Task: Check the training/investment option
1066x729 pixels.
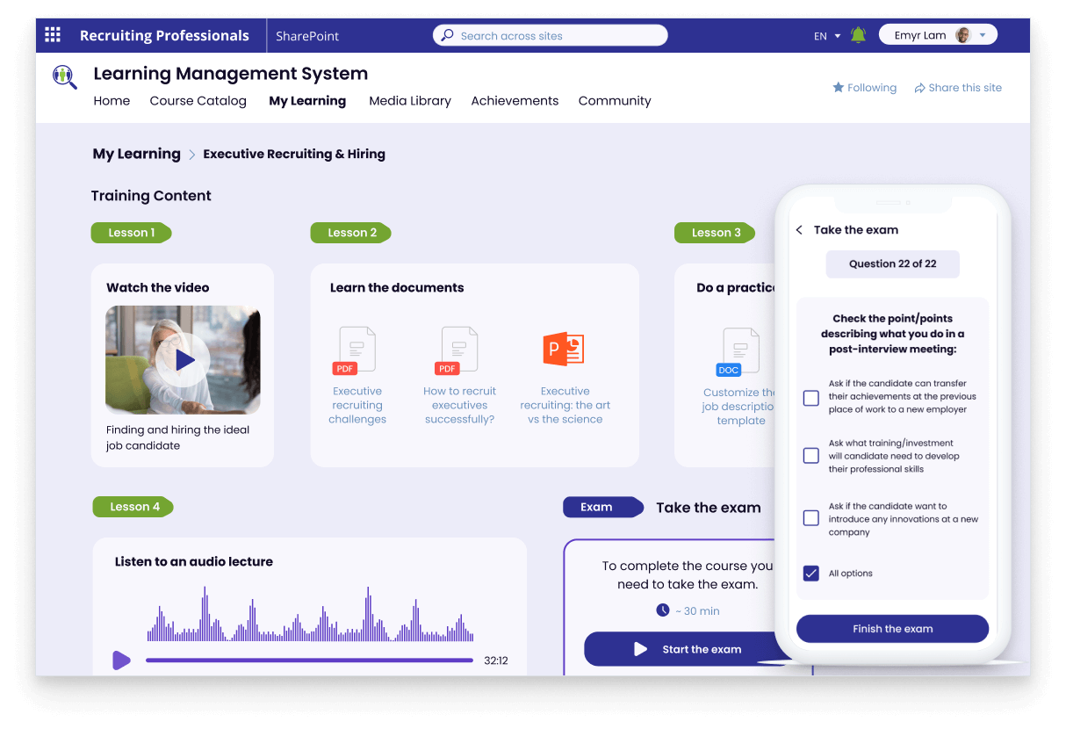Action: (811, 456)
